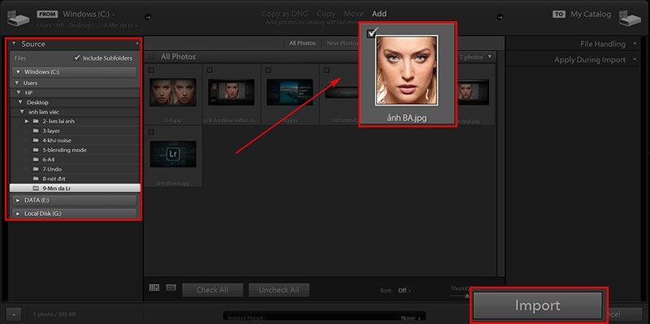Uncheck the enlarged ảnh BA.jpg checkbox

[x=371, y=33]
